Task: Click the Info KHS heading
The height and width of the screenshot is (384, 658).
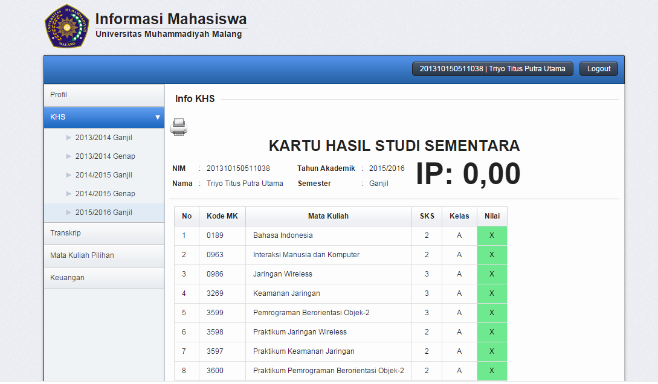Action: (x=195, y=99)
